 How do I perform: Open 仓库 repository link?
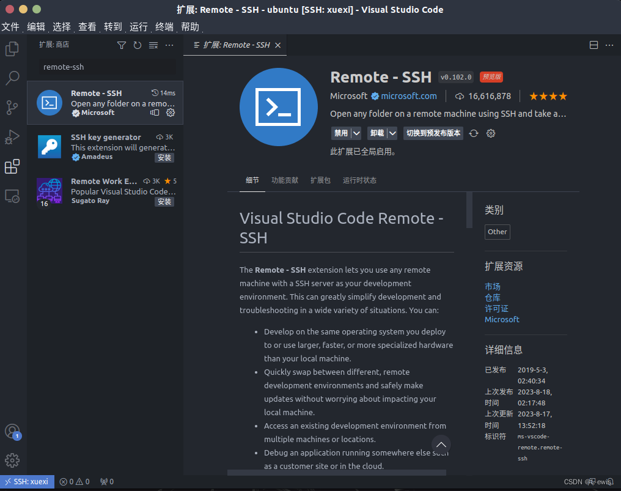492,297
